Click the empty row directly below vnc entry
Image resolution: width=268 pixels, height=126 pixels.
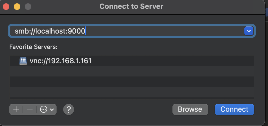coord(132,71)
